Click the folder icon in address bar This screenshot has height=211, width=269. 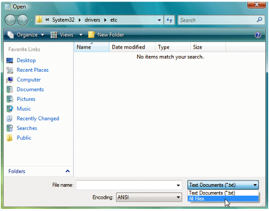click(x=40, y=20)
